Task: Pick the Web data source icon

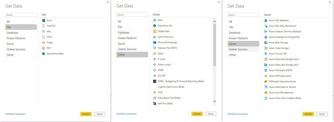Action: [x=155, y=20]
